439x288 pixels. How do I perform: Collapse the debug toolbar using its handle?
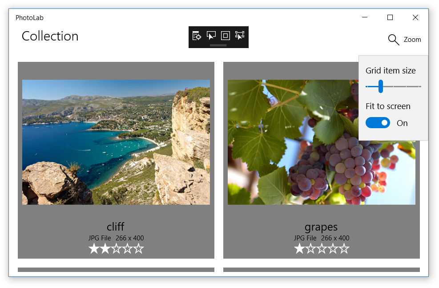(218, 45)
